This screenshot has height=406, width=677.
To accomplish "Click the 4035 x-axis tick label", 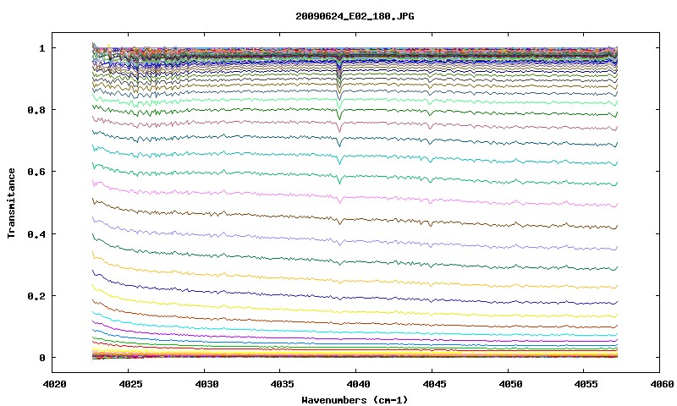I will pyautogui.click(x=283, y=384).
